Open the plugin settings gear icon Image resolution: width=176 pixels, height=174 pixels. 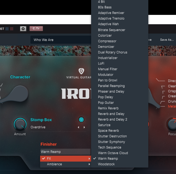tap(23, 29)
